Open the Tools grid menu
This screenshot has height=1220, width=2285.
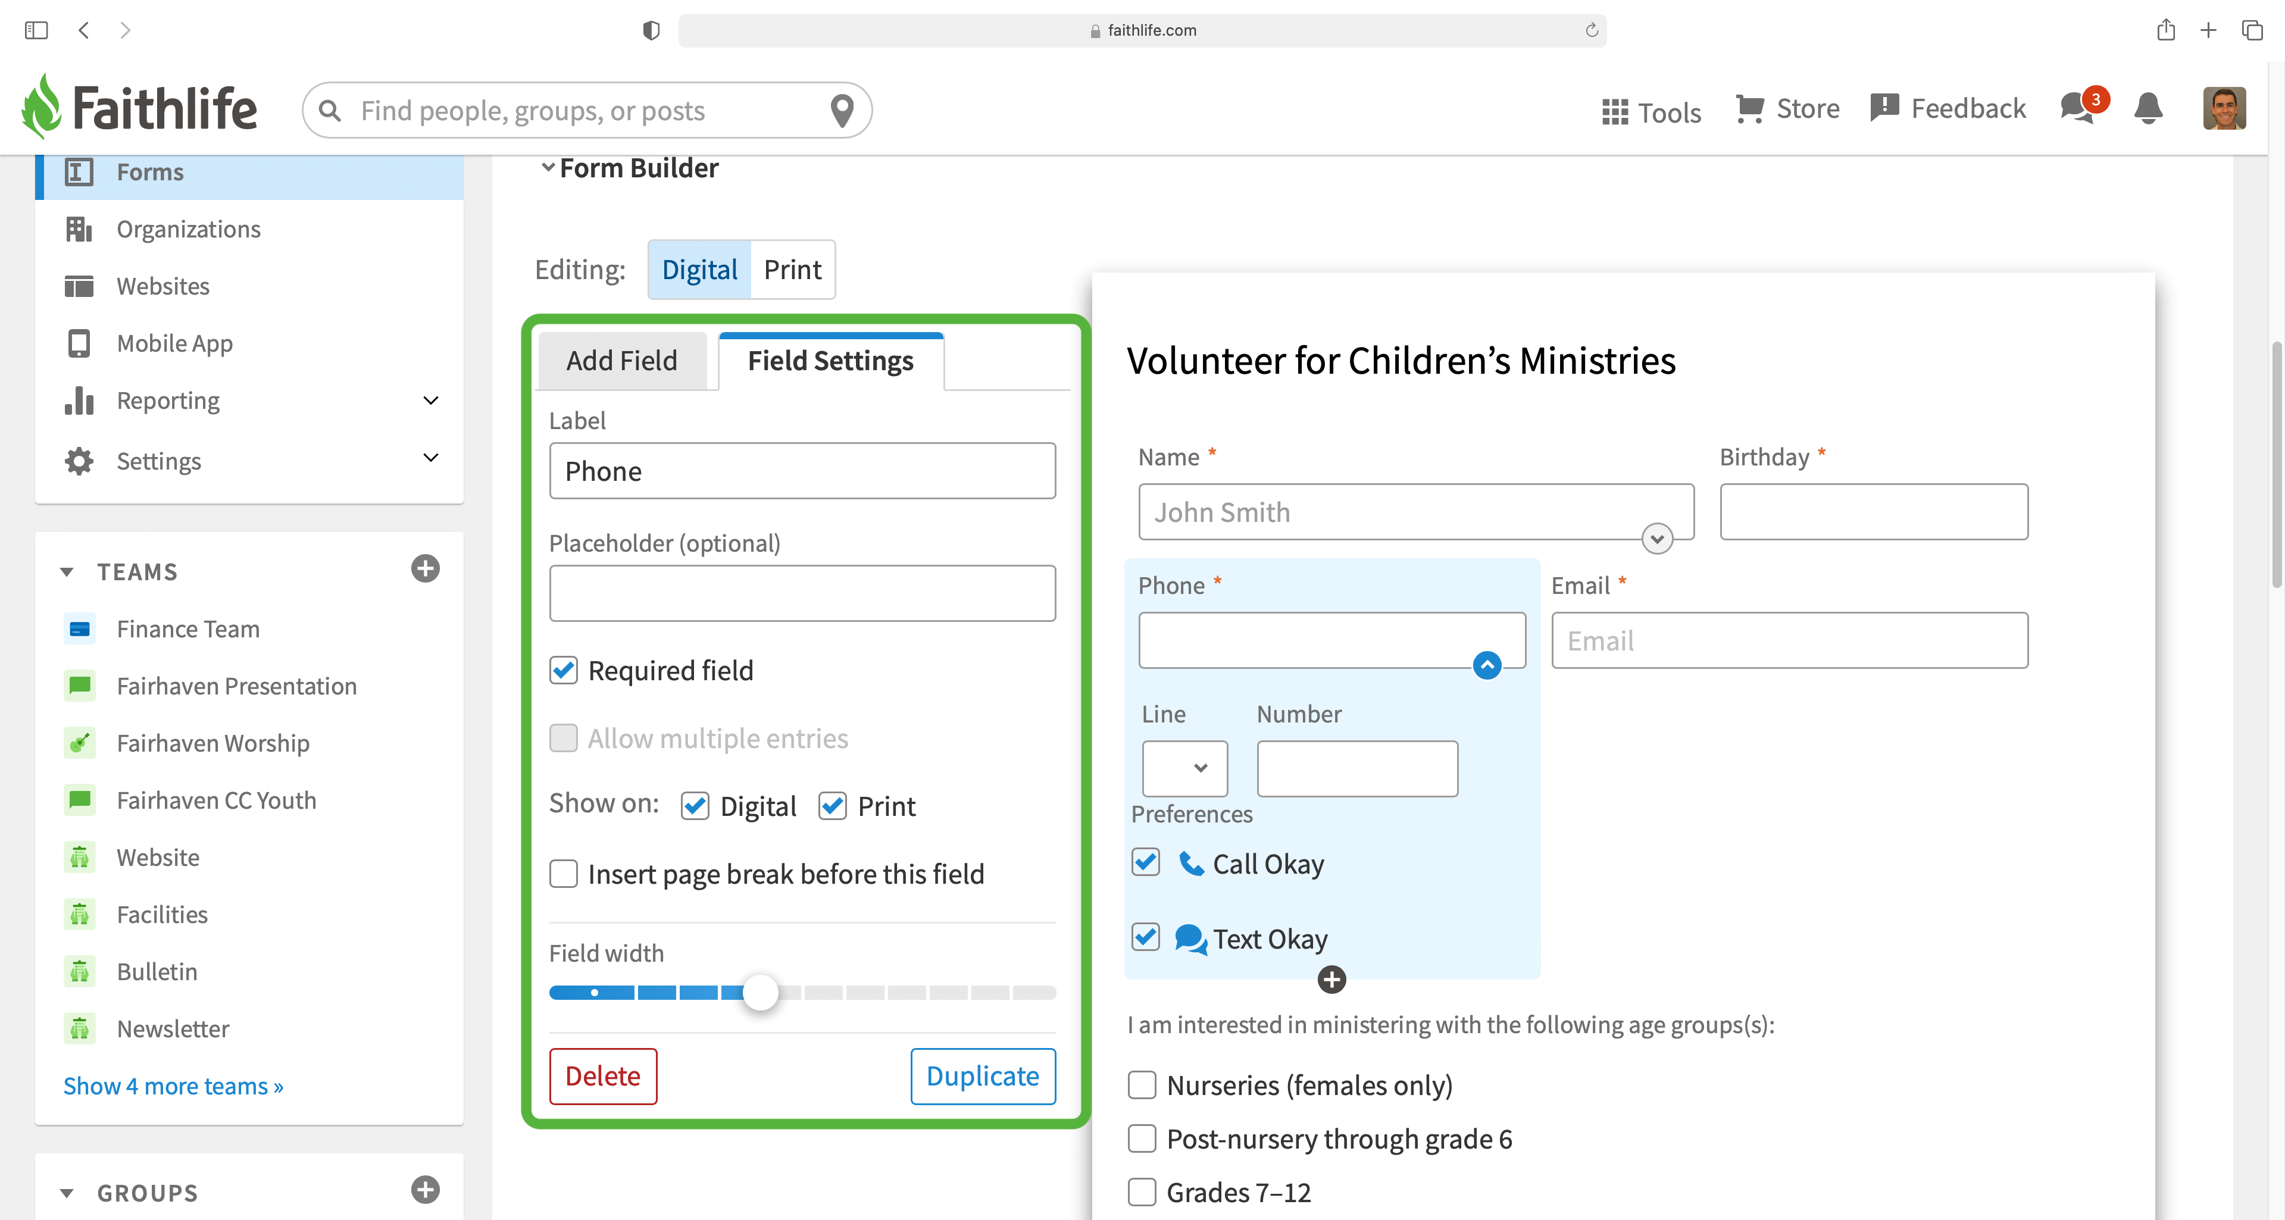(1651, 112)
